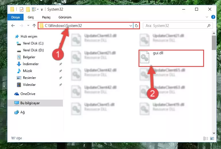This screenshot has height=149, width=221.
Task: Select the gui.dll file
Action: click(x=171, y=58)
